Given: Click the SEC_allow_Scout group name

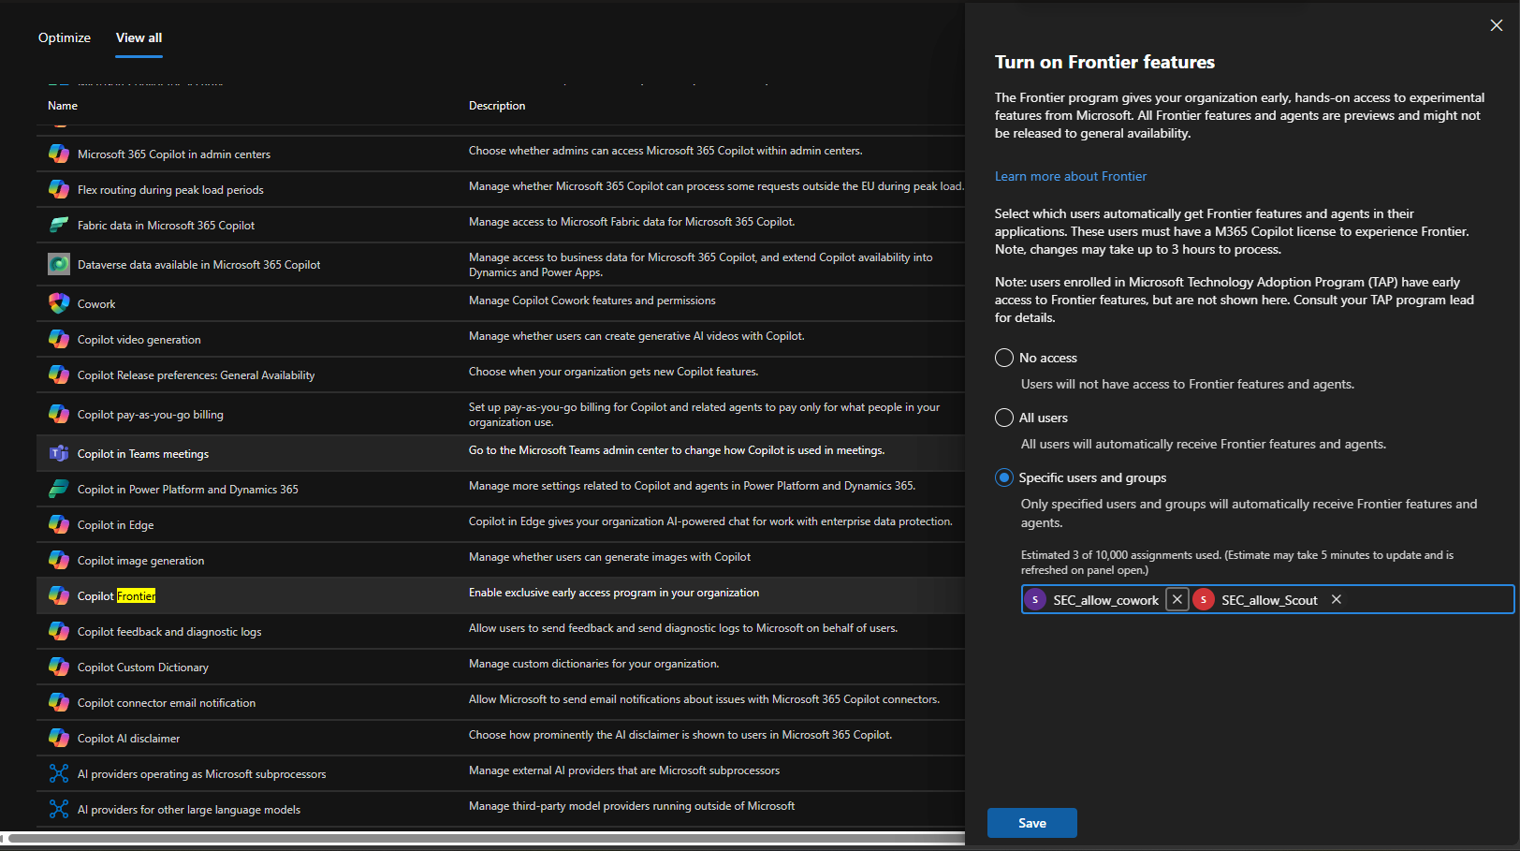Looking at the screenshot, I should tap(1269, 600).
